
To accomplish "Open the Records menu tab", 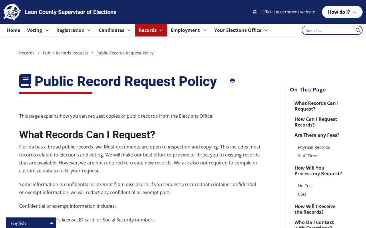I will [x=151, y=30].
